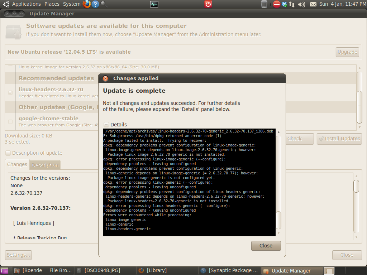Open the System menu
This screenshot has height=275, width=367.
pyautogui.click(x=72, y=4)
